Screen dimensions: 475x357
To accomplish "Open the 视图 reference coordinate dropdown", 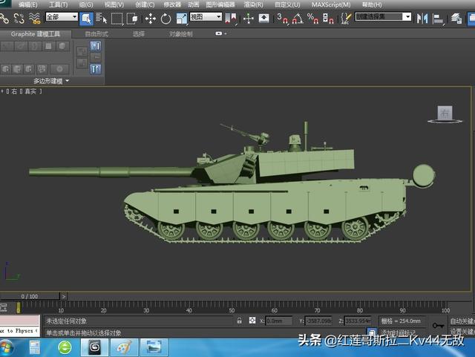I will (206, 17).
